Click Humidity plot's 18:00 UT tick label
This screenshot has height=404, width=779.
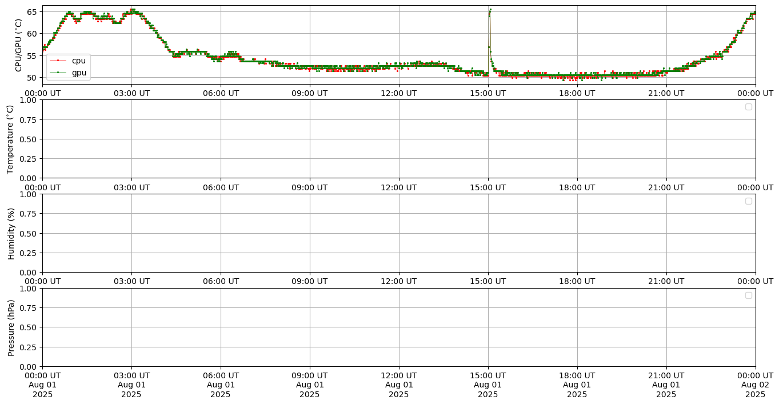tap(577, 281)
